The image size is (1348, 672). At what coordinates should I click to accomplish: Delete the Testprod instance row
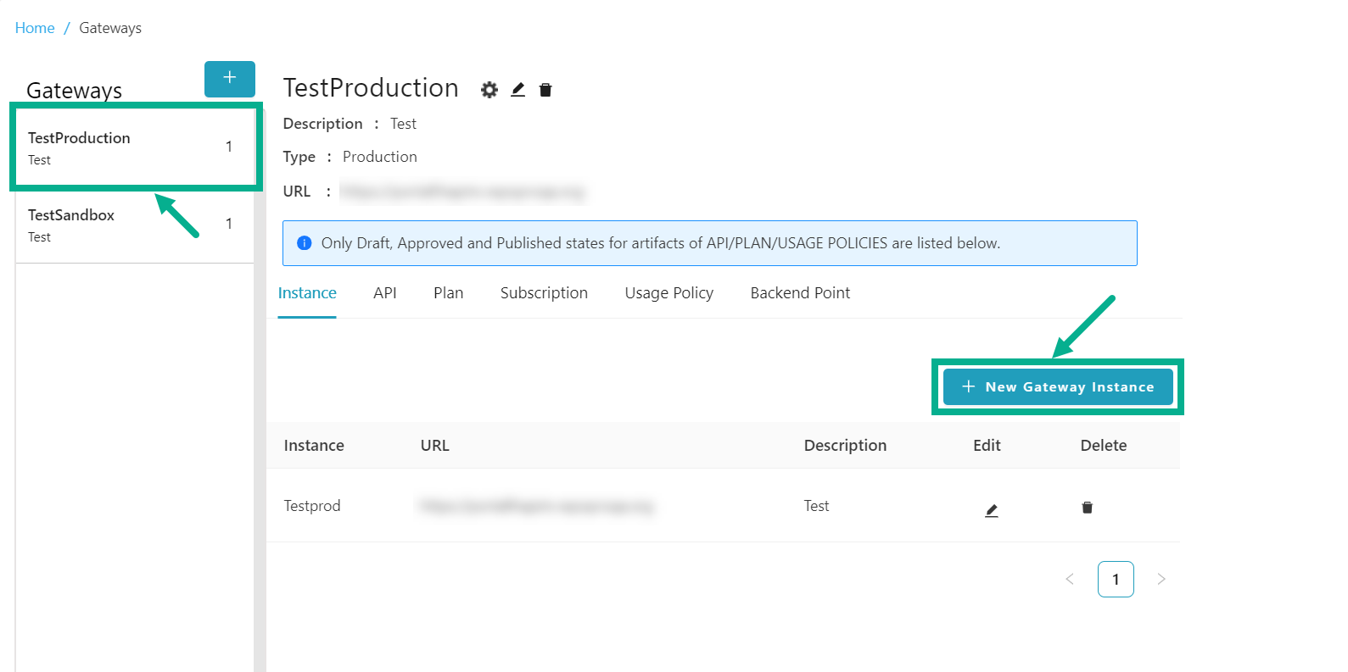coord(1087,508)
